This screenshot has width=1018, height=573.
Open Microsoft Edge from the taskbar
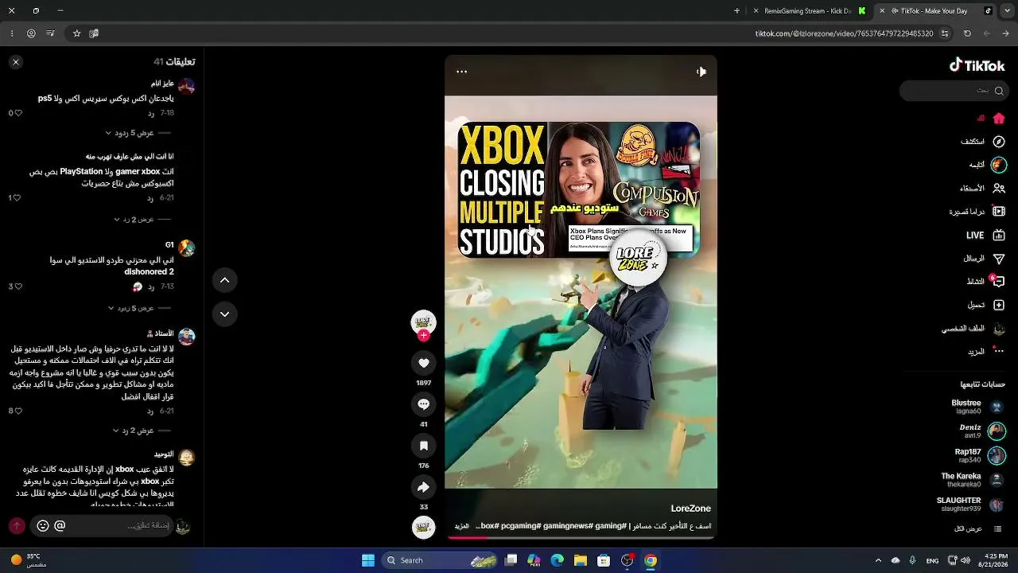click(x=558, y=560)
